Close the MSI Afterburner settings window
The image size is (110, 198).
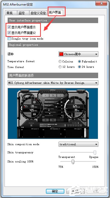[101, 4]
